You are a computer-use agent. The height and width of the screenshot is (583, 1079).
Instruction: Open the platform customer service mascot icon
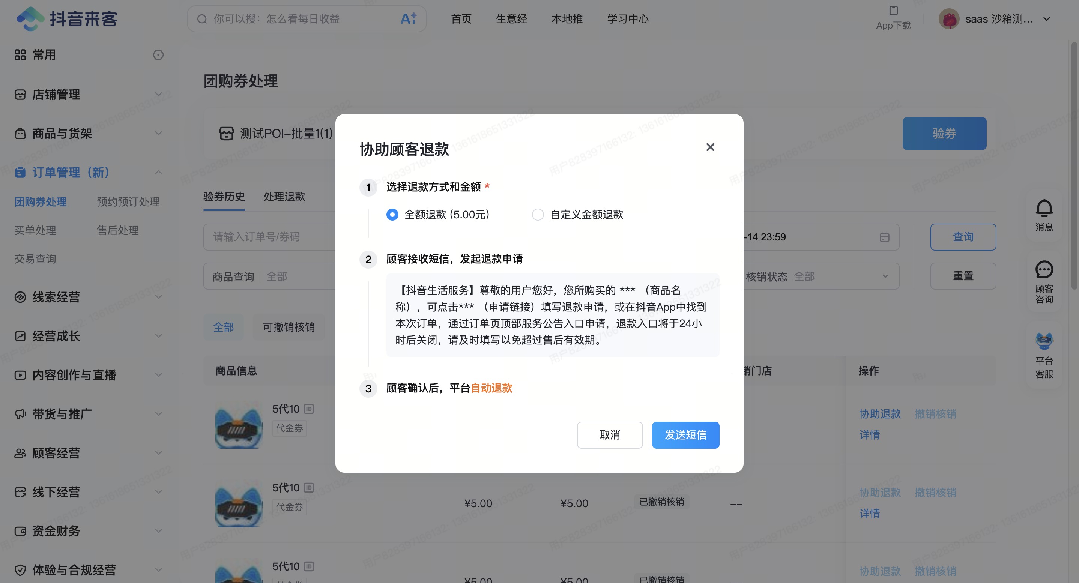pos(1044,341)
